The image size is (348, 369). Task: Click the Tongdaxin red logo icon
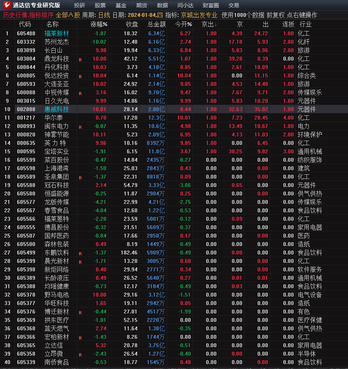[7, 5]
